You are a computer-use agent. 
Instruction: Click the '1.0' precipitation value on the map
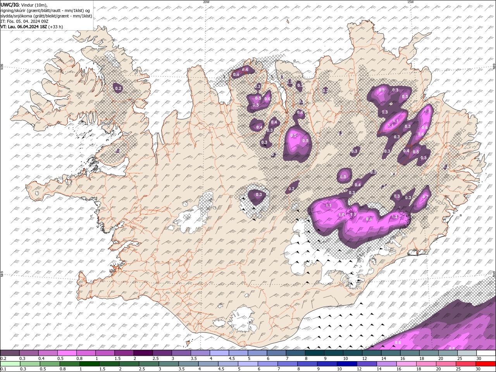tap(341, 215)
